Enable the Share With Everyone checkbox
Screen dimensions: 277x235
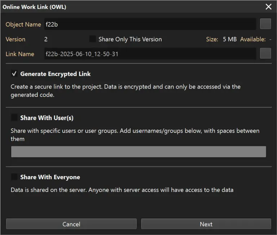(14, 177)
